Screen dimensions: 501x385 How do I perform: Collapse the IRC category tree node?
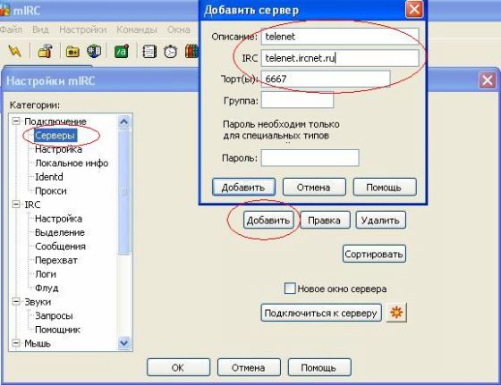(16, 205)
